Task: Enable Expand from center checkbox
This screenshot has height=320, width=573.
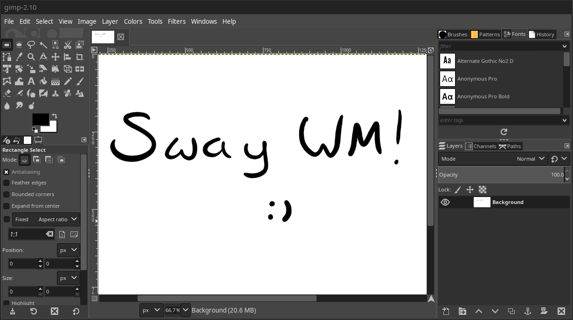Action: coord(7,206)
